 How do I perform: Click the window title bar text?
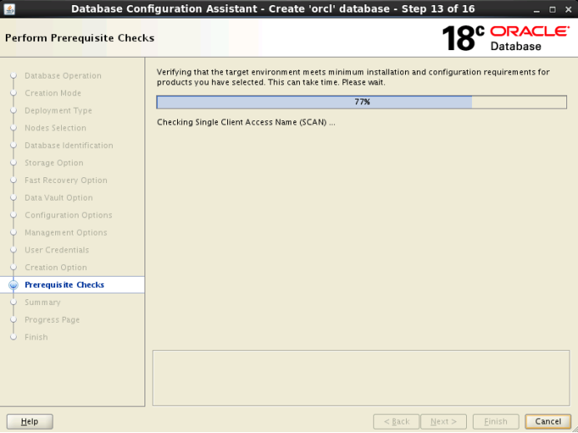pyautogui.click(x=273, y=9)
